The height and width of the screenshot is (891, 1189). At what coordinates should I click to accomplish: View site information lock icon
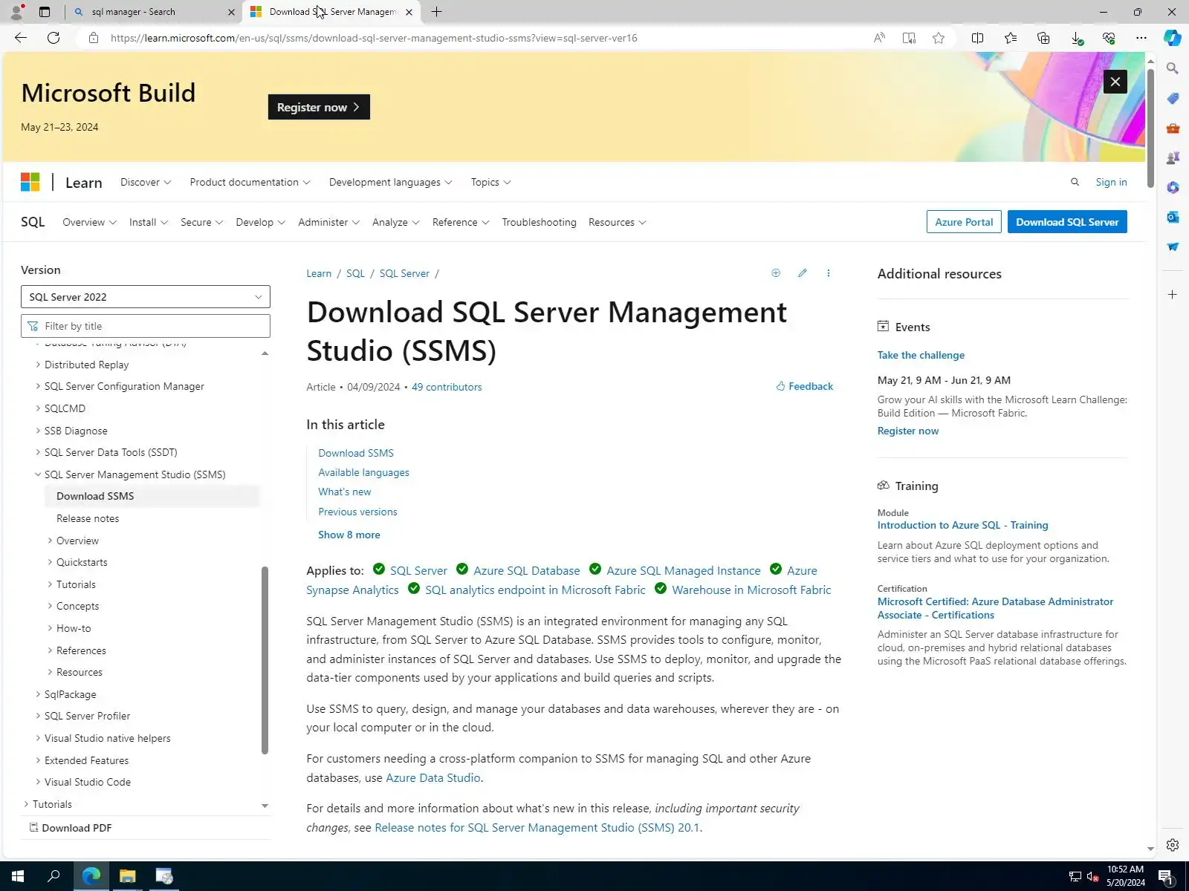point(94,38)
